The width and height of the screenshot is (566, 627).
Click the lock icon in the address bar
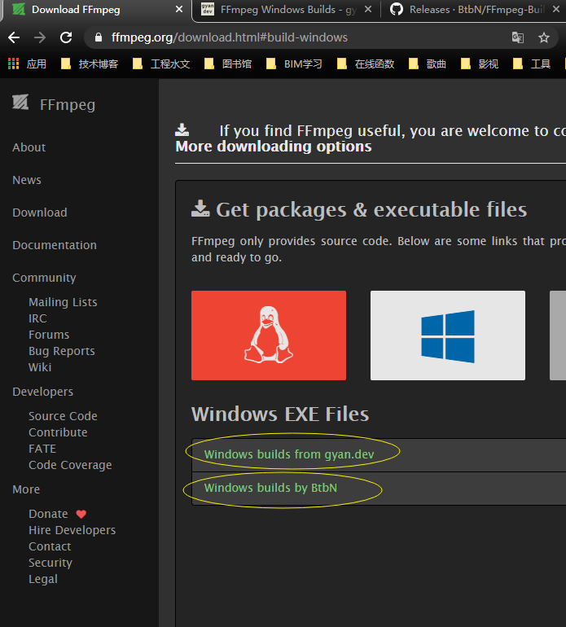click(99, 37)
